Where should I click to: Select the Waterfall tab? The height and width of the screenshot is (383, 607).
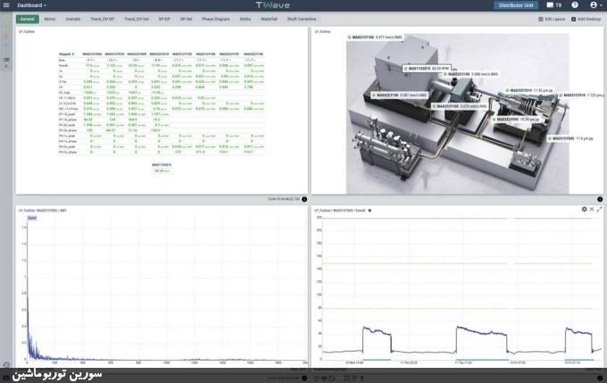[269, 19]
